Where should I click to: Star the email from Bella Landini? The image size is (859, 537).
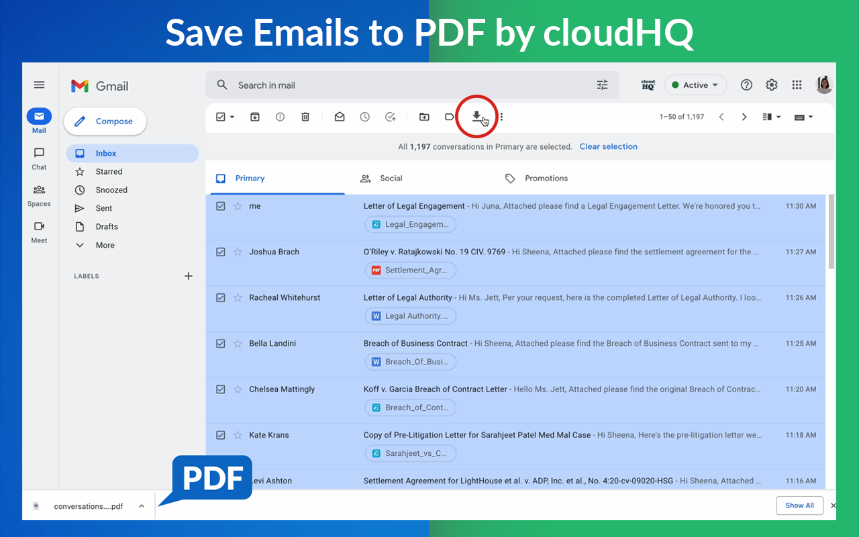(x=238, y=343)
